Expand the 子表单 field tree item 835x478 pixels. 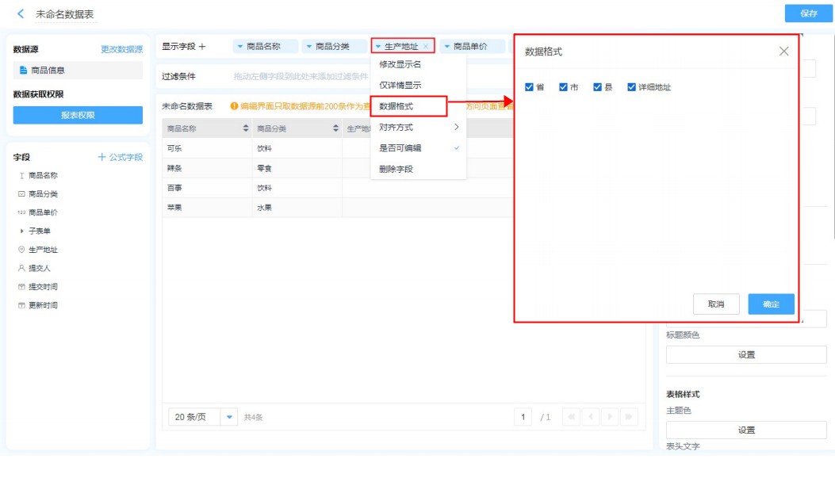(x=21, y=231)
